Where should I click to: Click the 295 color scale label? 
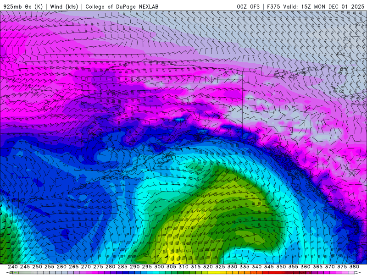pyautogui.click(x=147, y=267)
